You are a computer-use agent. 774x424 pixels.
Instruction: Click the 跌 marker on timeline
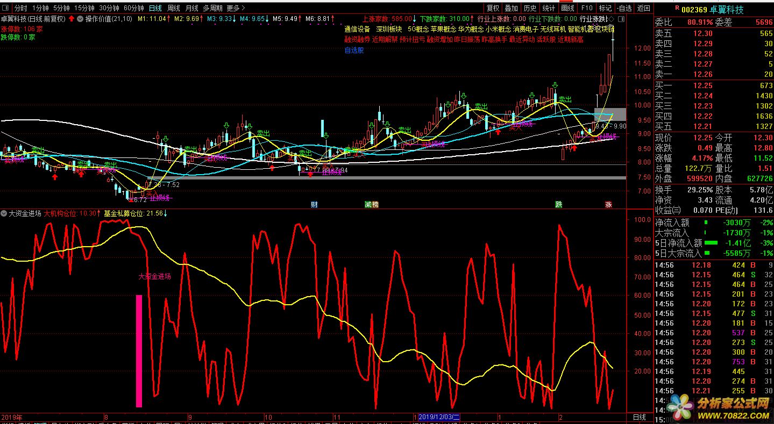coord(559,204)
